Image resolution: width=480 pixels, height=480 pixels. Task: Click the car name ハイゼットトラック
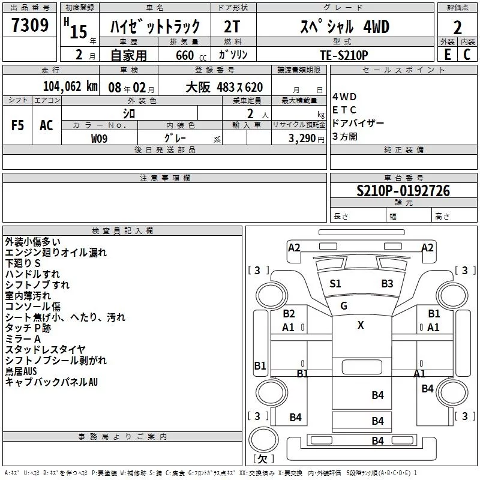[x=155, y=26]
